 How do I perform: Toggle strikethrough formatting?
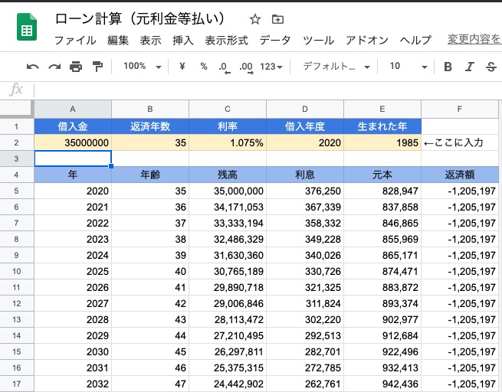tap(491, 67)
